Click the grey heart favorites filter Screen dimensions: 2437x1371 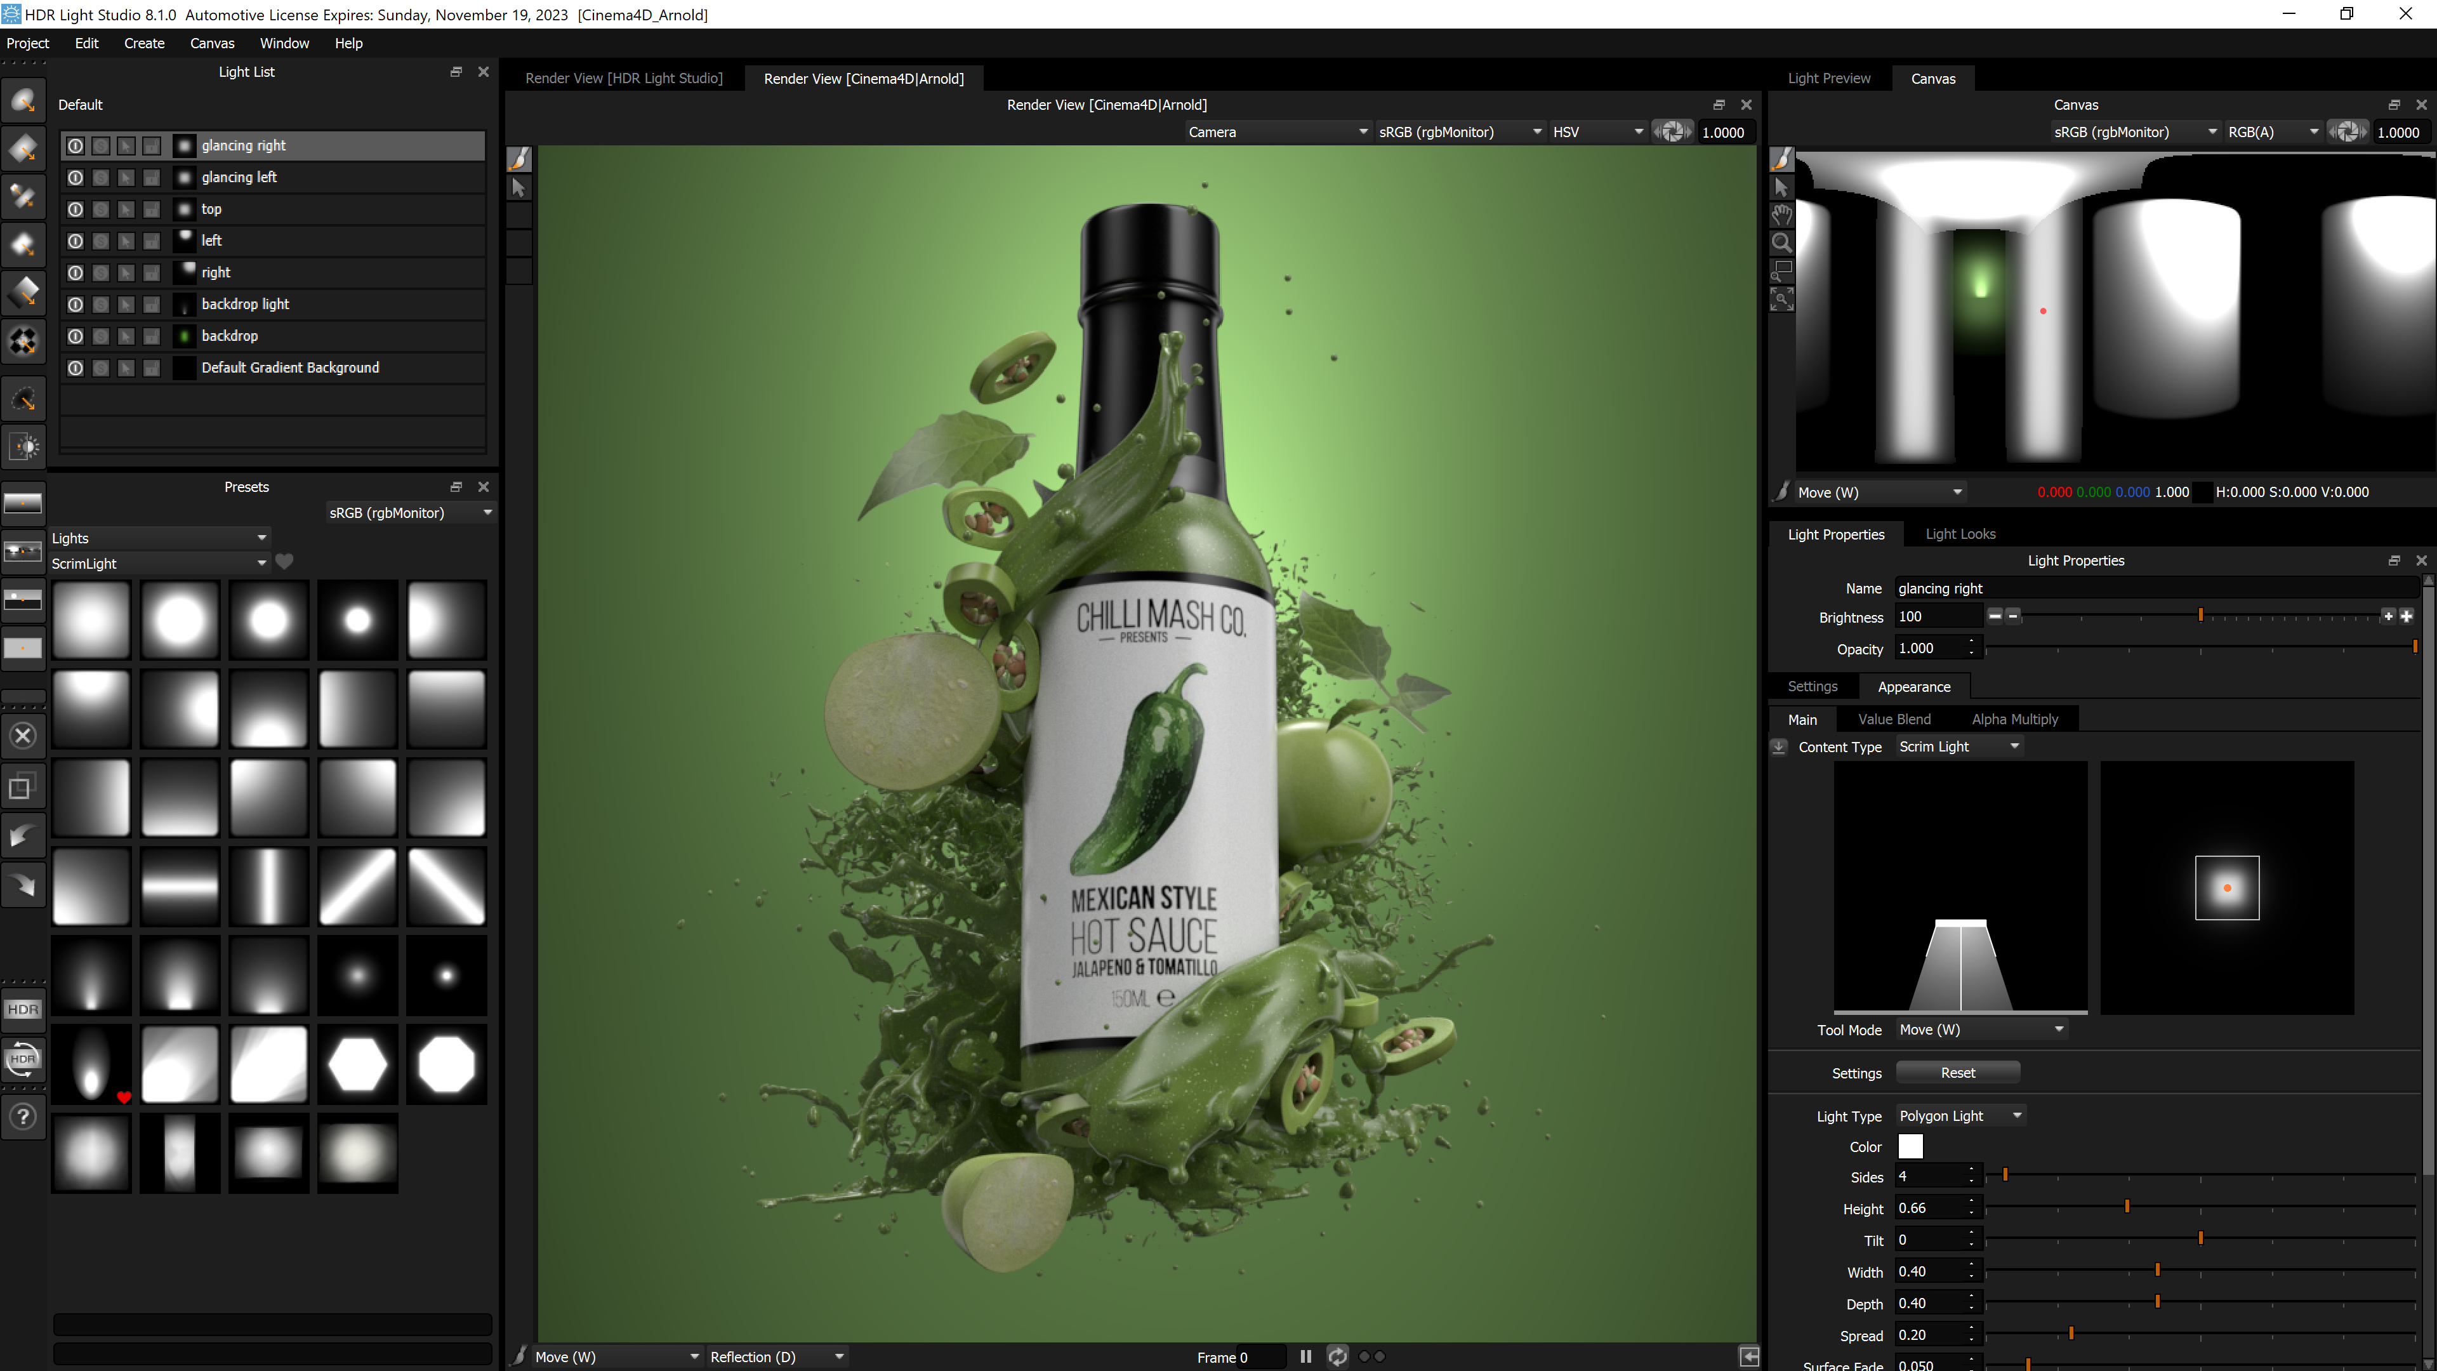[284, 562]
